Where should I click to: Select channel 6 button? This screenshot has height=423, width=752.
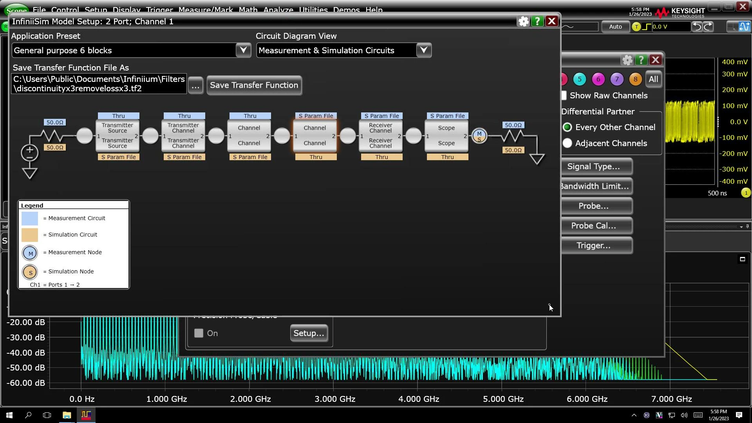(598, 79)
